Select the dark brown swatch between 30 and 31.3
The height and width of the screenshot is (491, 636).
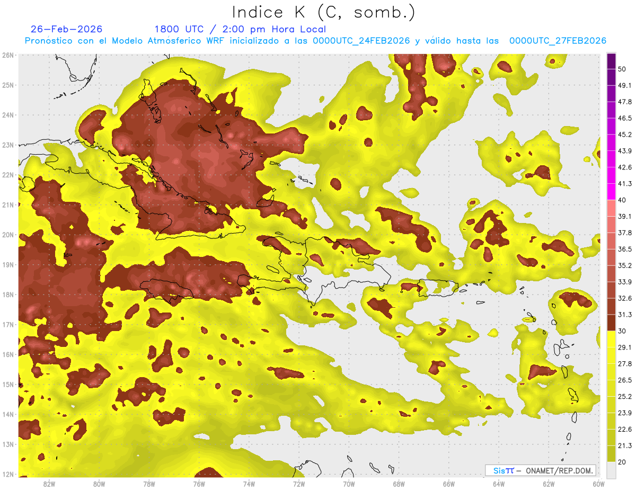[x=611, y=323]
